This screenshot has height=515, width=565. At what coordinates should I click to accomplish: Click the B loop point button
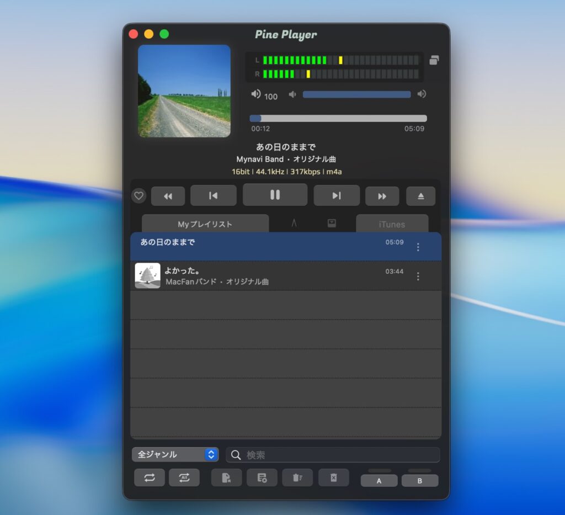point(420,480)
